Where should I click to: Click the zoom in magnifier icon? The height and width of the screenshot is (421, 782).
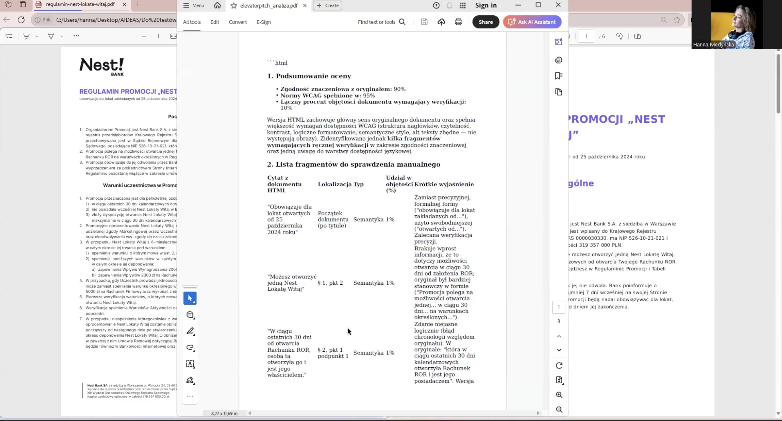(559, 394)
